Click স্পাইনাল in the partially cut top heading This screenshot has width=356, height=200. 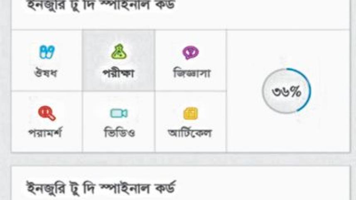(125, 5)
